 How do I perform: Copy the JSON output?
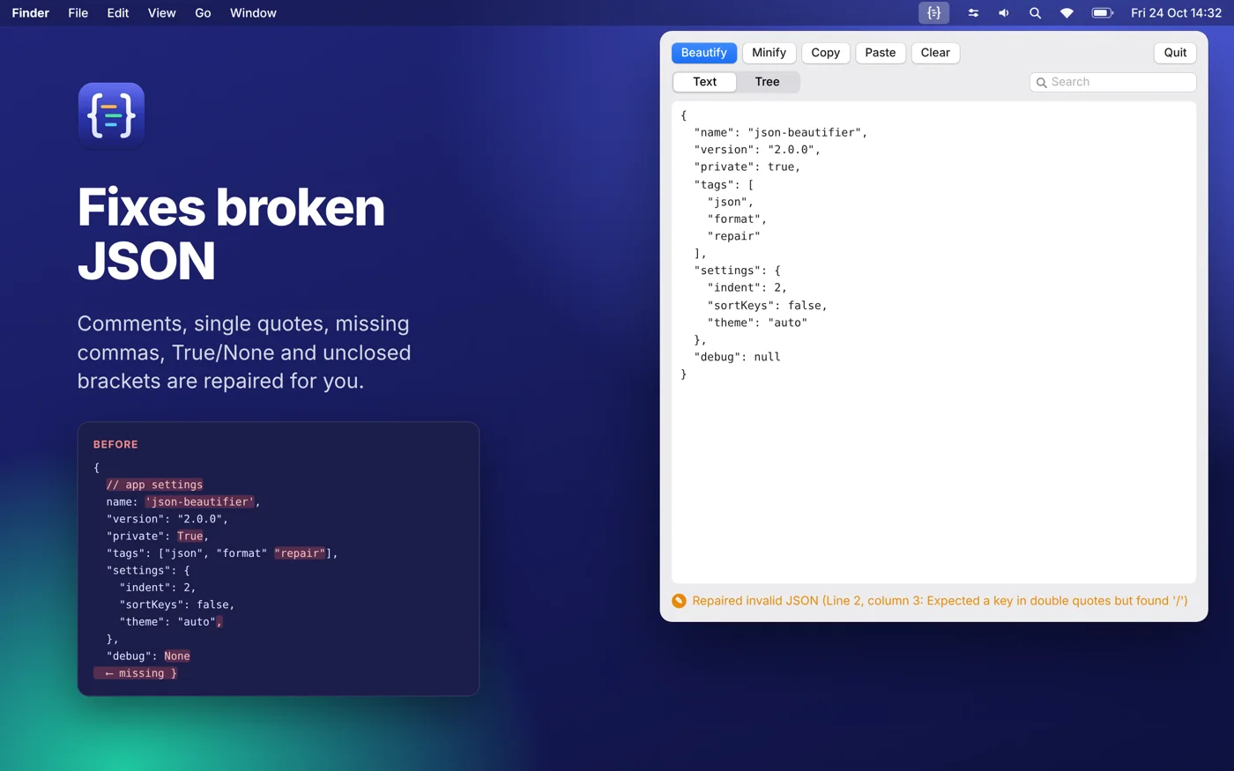[x=826, y=53]
